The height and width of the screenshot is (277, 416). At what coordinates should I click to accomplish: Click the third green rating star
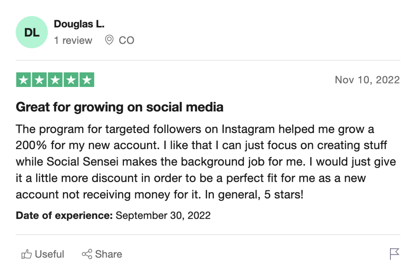pyautogui.click(x=55, y=80)
